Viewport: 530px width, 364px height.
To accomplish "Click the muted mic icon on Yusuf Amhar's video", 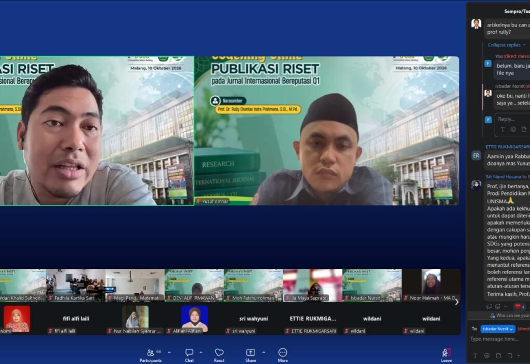I will coord(198,201).
